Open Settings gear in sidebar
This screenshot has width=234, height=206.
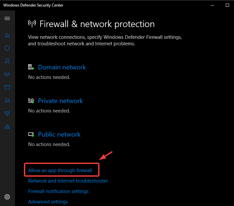pos(7,197)
